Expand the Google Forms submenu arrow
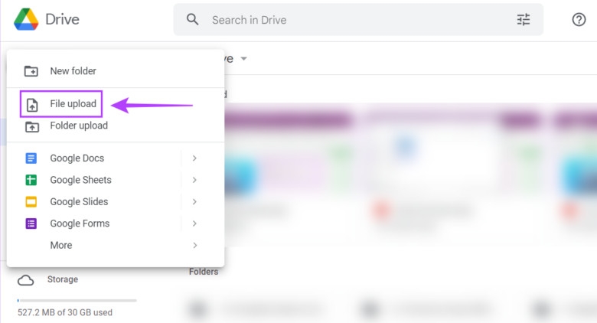The height and width of the screenshot is (323, 597). coord(194,223)
